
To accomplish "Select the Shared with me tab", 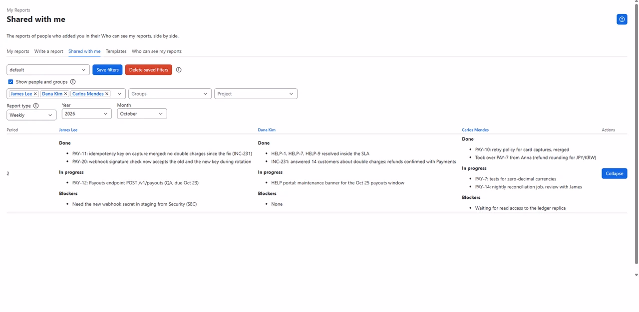I will click(x=84, y=51).
